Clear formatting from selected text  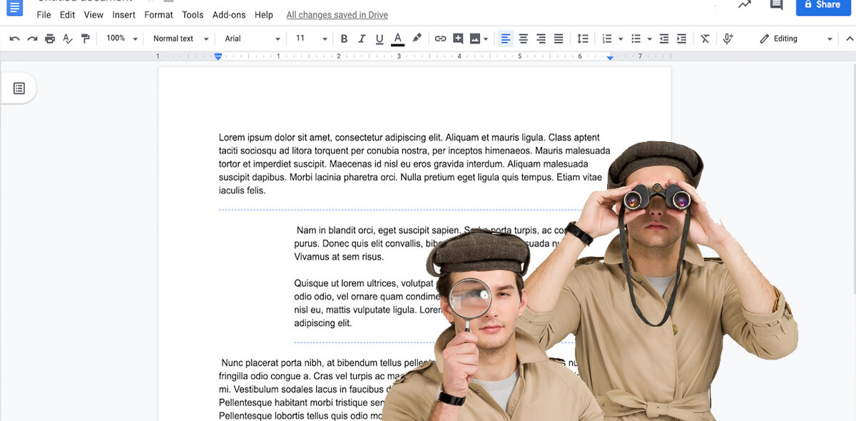[705, 39]
